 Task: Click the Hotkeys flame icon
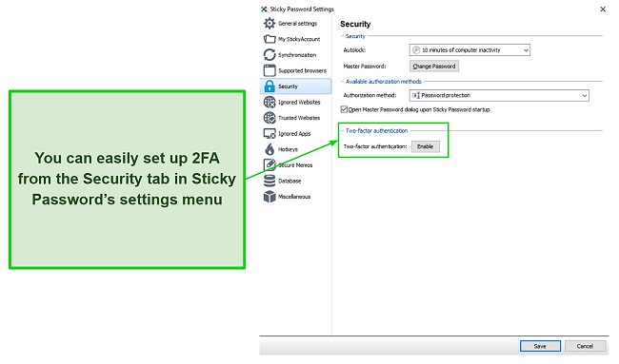point(270,149)
